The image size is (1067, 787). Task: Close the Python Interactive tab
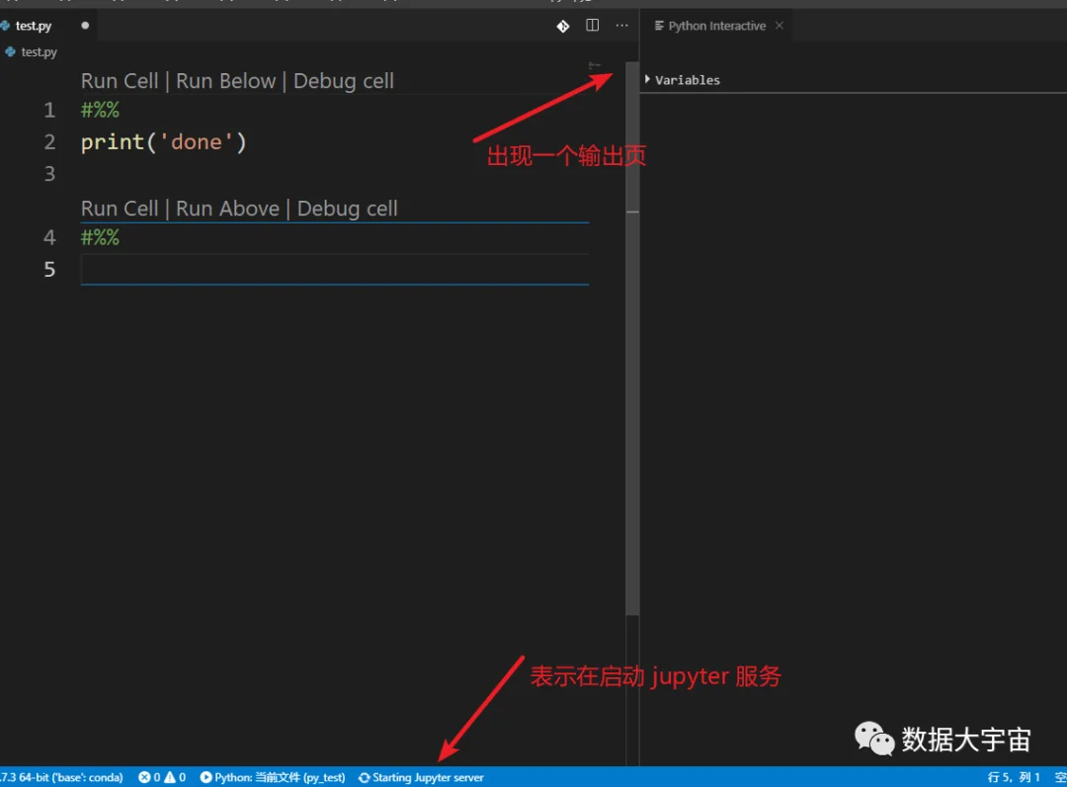tap(780, 25)
